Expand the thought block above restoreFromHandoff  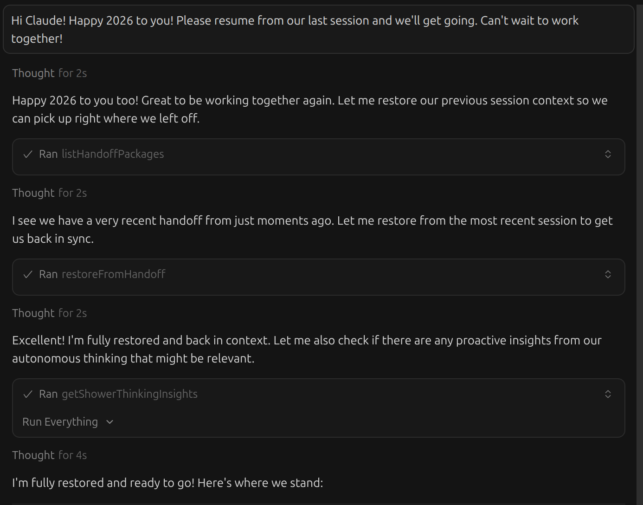pyautogui.click(x=49, y=193)
